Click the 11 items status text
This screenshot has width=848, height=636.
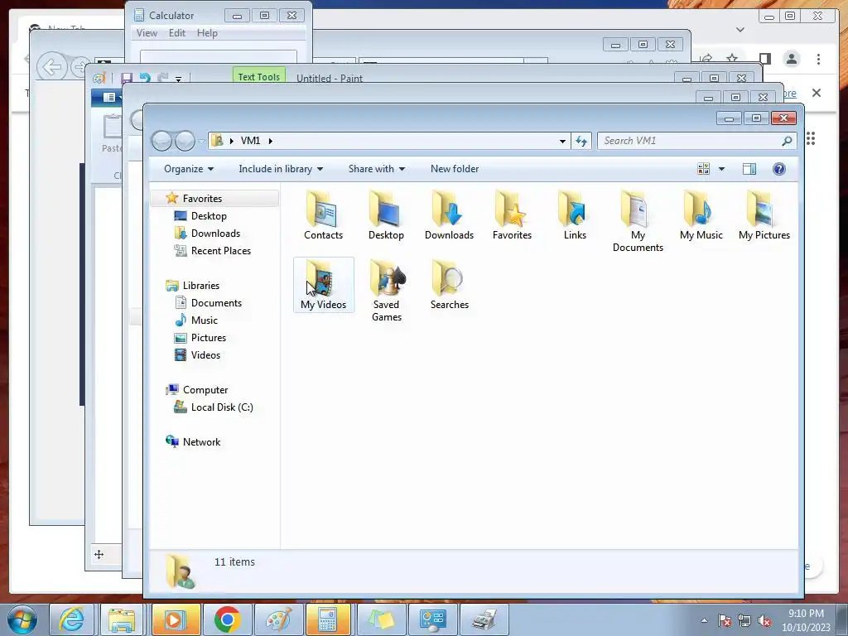234,562
